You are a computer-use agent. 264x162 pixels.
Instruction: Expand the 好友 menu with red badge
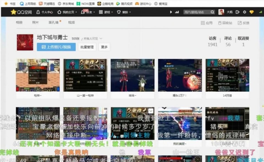[88, 12]
